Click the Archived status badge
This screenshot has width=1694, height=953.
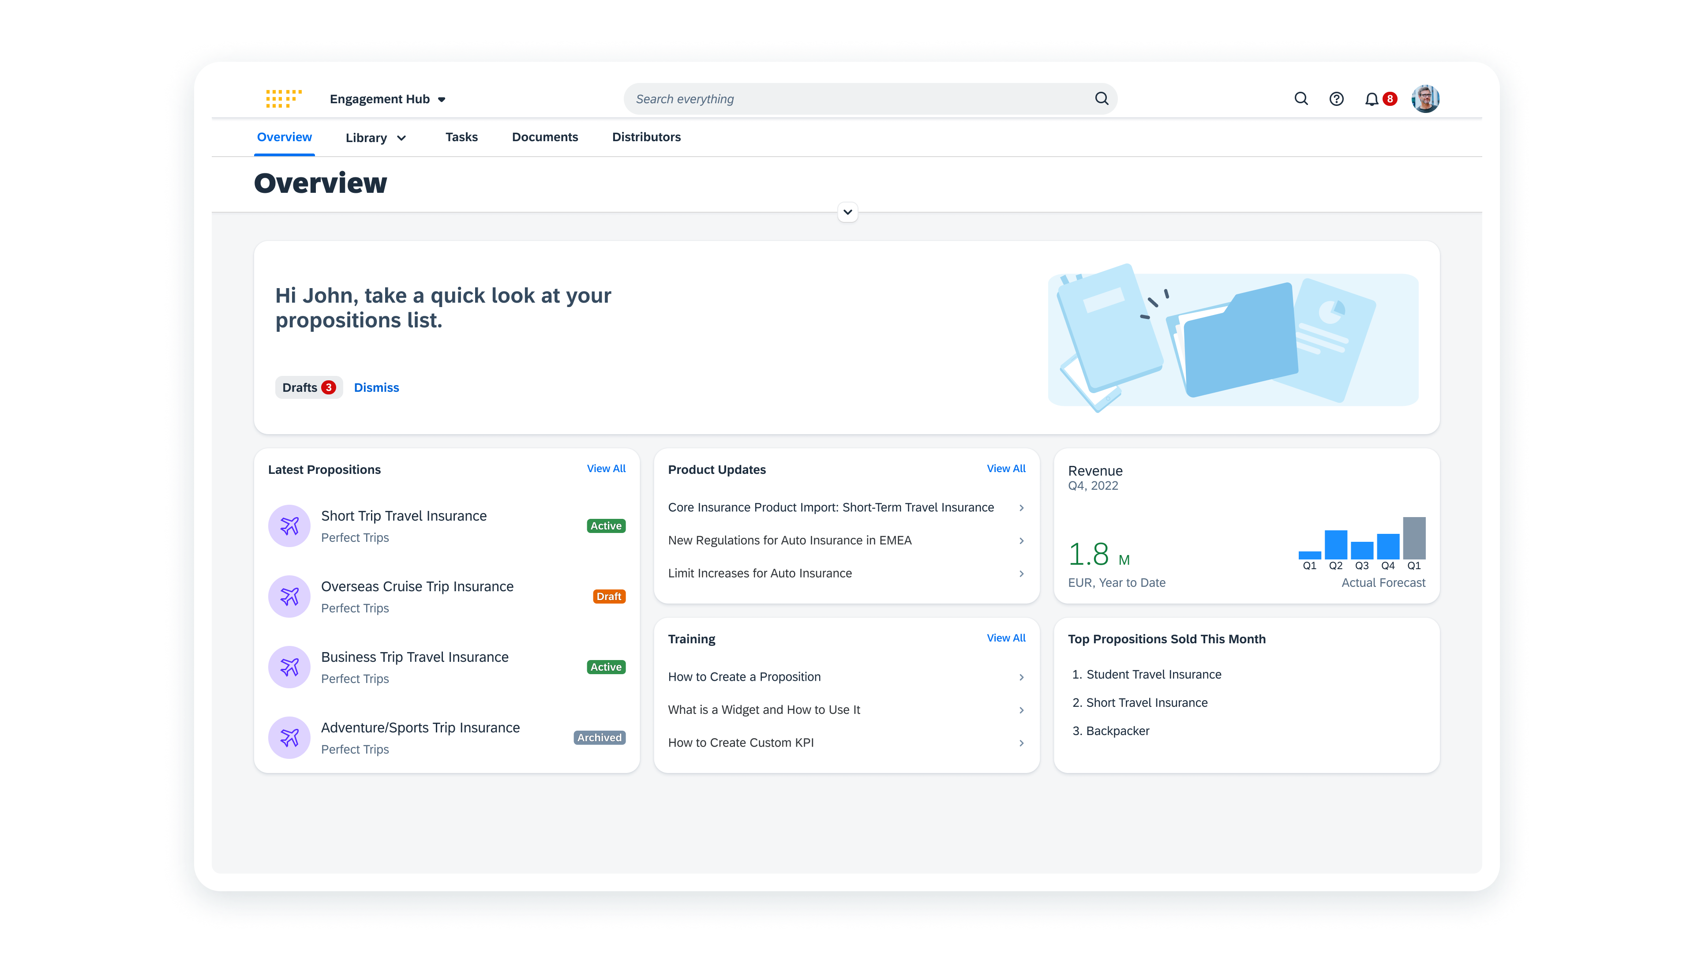pyautogui.click(x=599, y=738)
